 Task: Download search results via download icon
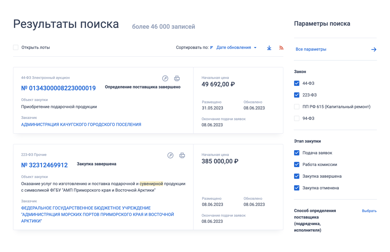pyautogui.click(x=269, y=47)
